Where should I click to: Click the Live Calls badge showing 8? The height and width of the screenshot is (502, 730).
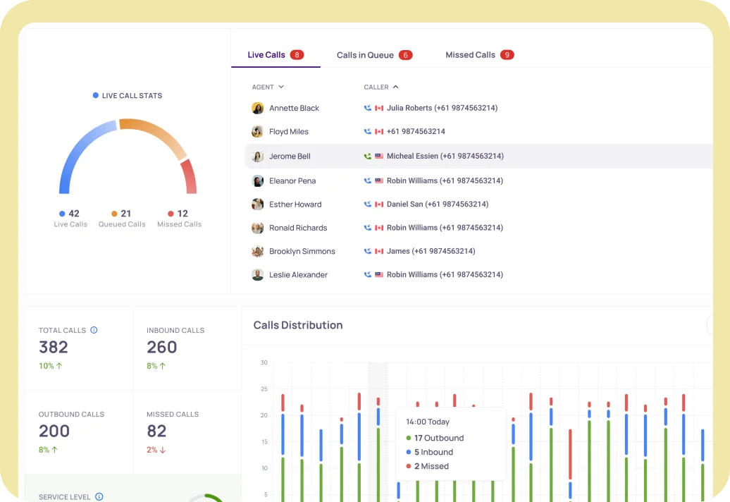point(297,55)
